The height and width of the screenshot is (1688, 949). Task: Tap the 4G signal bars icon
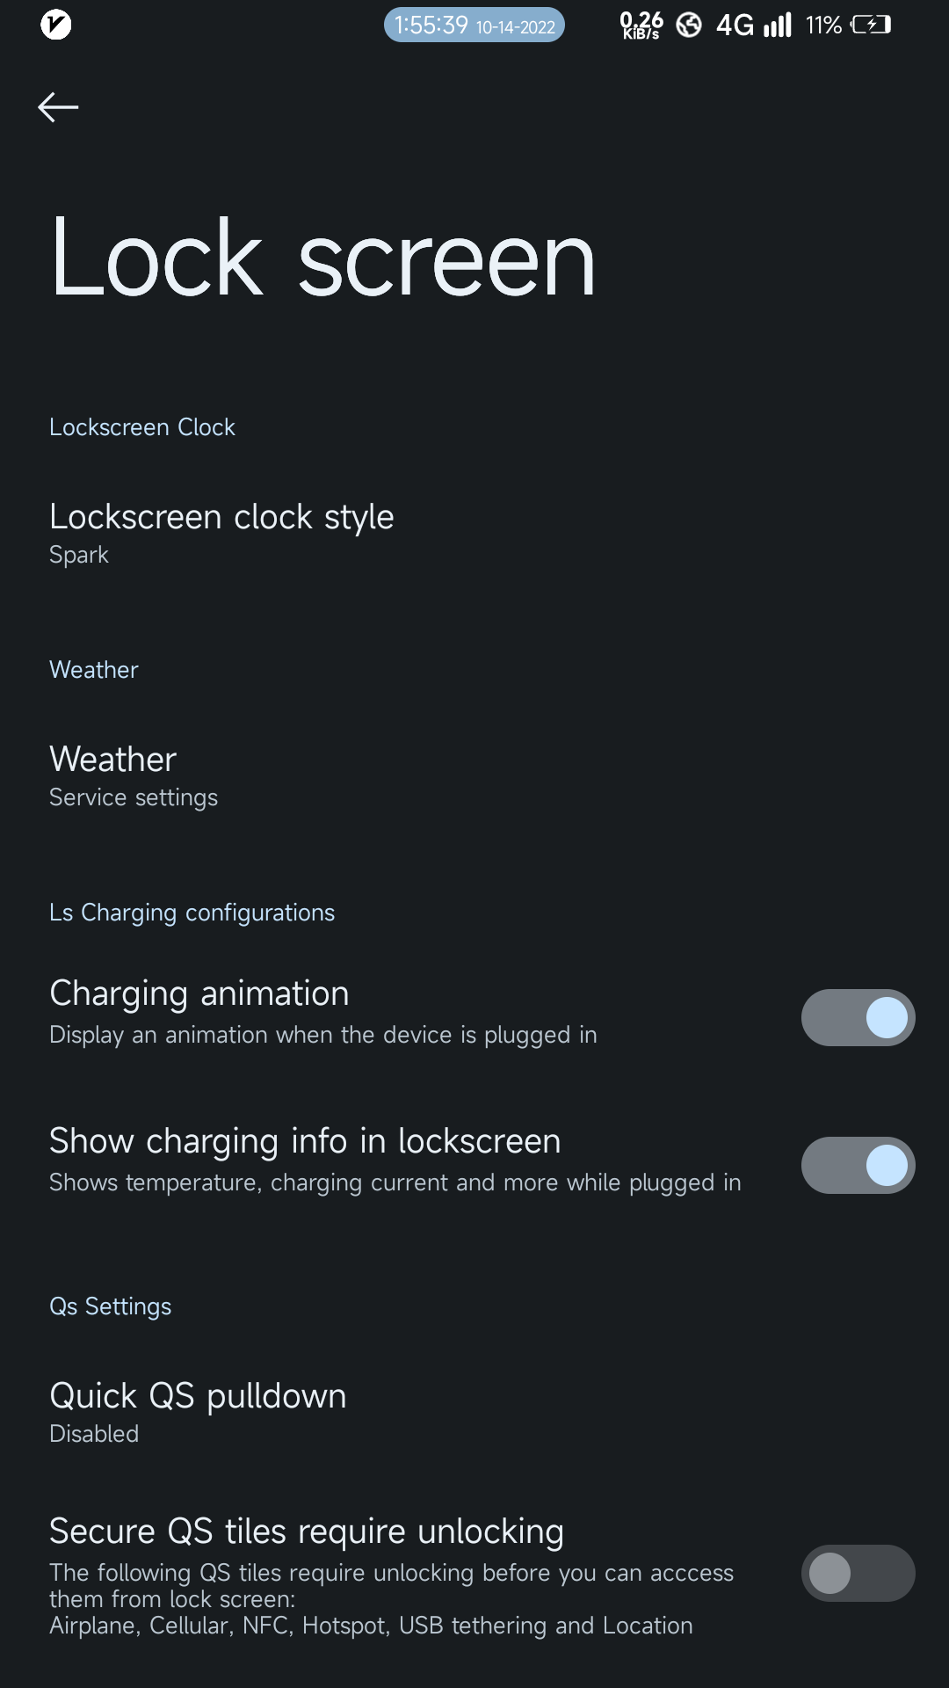[778, 25]
